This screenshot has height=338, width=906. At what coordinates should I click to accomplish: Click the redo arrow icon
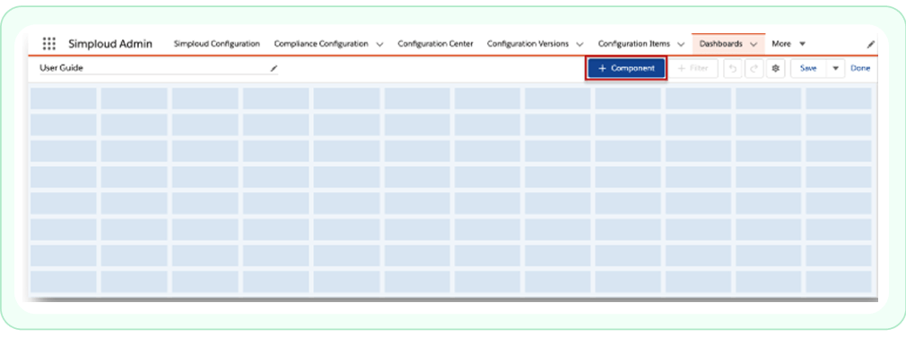pos(754,68)
